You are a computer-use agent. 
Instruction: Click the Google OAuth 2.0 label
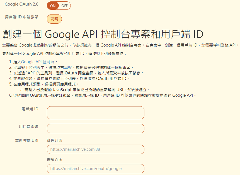point(22,5)
